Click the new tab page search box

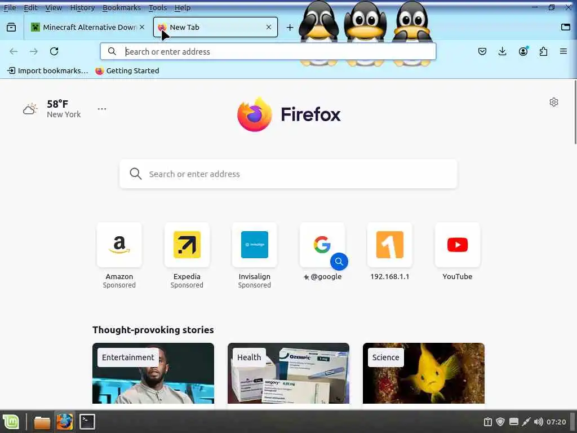point(288,174)
